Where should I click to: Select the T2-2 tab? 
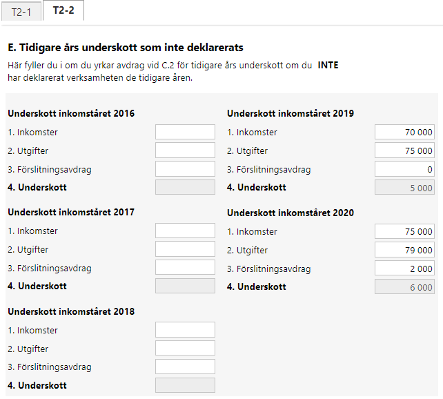63,10
